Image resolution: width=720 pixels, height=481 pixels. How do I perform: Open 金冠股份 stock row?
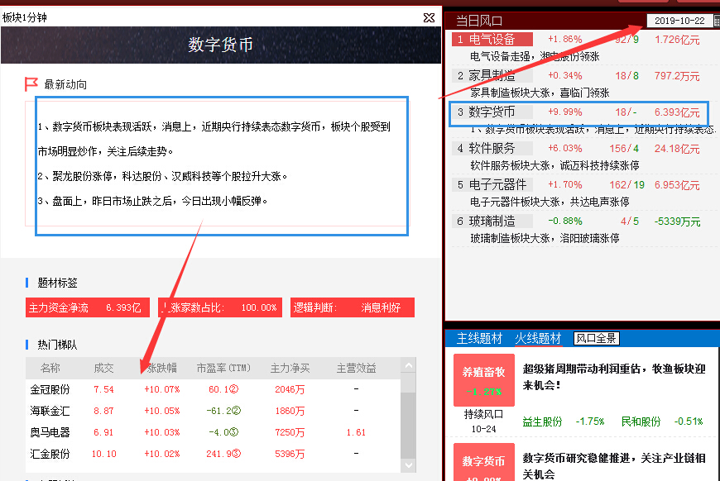(x=50, y=389)
